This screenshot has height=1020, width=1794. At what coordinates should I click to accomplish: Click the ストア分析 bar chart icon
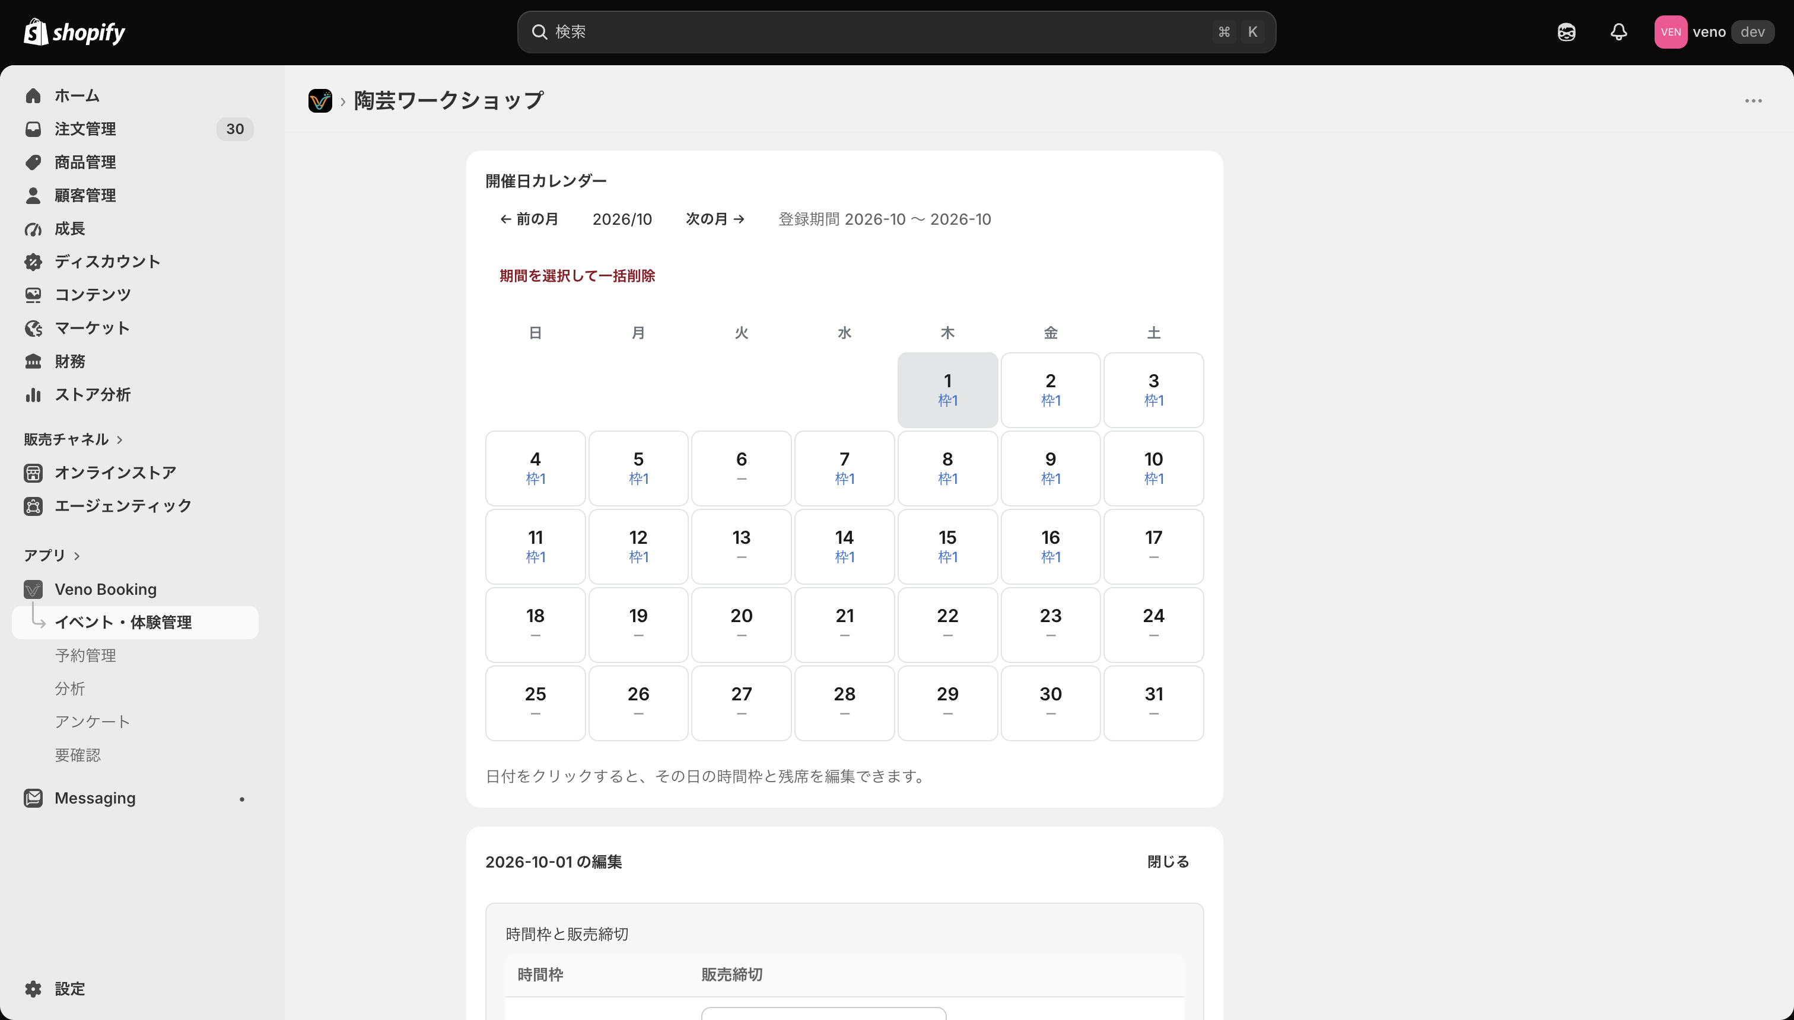[33, 395]
